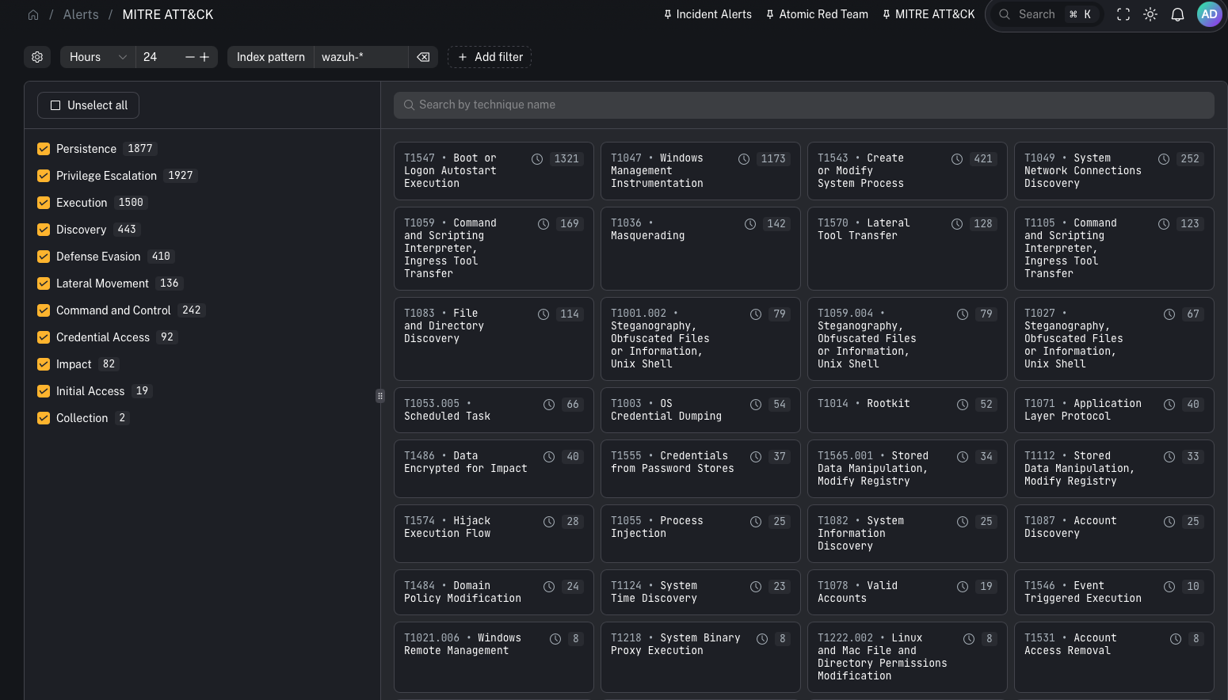Open the T1087 Account Discovery card

[x=1114, y=534]
